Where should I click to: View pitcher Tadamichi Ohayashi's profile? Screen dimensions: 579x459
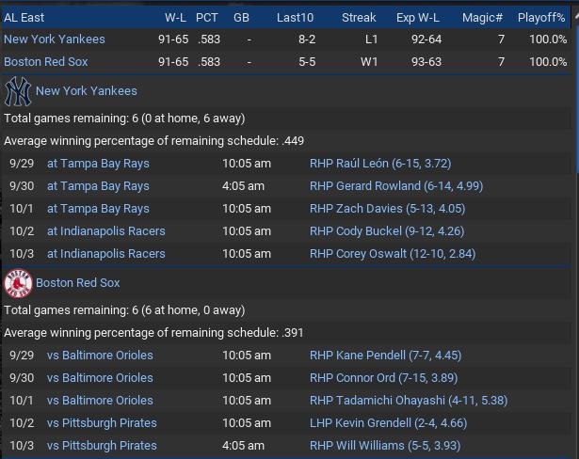408,401
